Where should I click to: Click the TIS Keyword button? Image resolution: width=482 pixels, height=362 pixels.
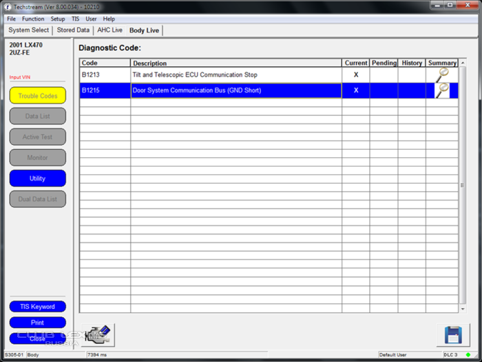click(x=38, y=306)
